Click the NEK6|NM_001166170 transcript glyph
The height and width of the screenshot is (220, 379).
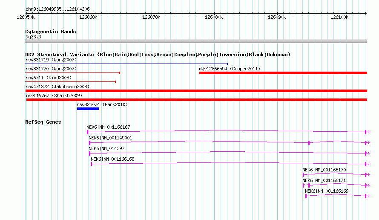336,174
